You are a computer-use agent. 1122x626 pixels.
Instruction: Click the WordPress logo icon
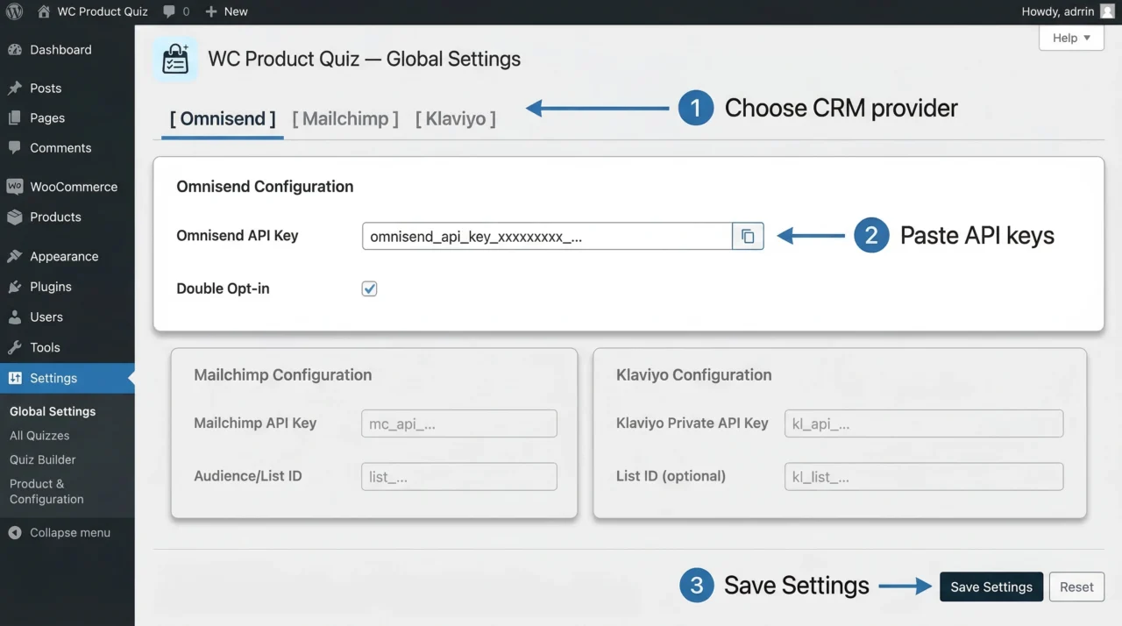(x=15, y=11)
